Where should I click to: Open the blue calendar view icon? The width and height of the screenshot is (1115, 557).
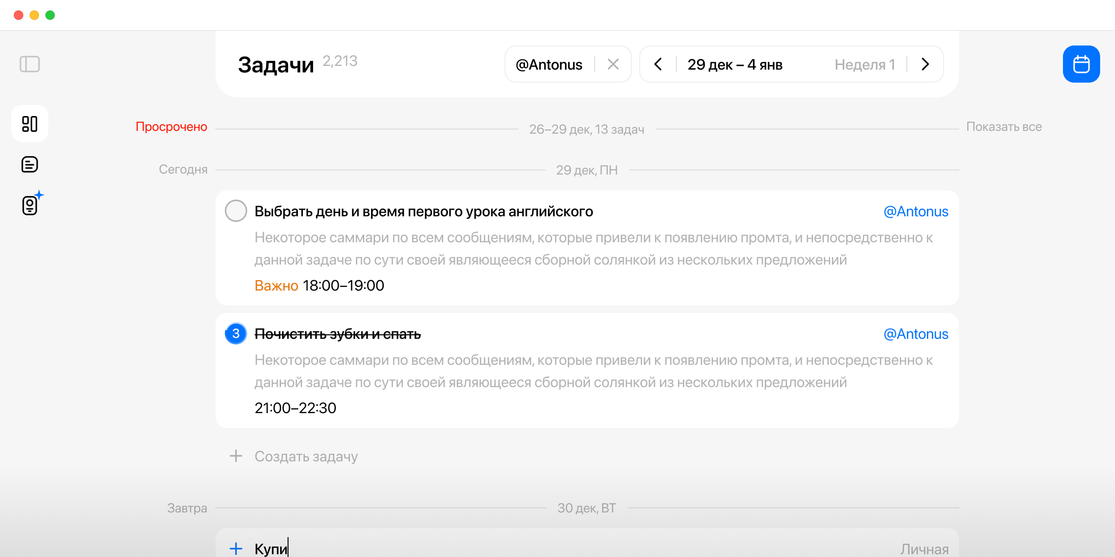1081,64
